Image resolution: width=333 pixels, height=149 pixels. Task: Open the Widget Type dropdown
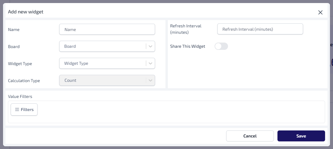[x=102, y=64]
